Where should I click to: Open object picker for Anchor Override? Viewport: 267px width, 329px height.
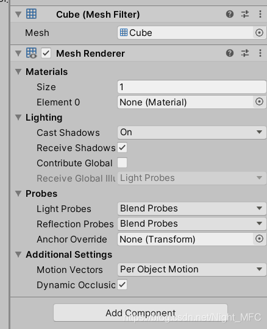pyautogui.click(x=259, y=239)
